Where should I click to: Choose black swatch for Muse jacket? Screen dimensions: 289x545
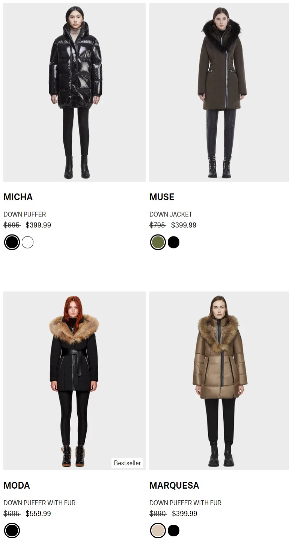tap(173, 242)
